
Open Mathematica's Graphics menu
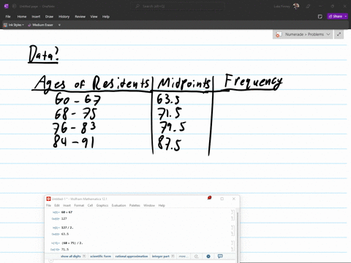(x=102, y=205)
